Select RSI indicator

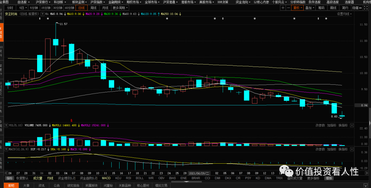(128, 178)
